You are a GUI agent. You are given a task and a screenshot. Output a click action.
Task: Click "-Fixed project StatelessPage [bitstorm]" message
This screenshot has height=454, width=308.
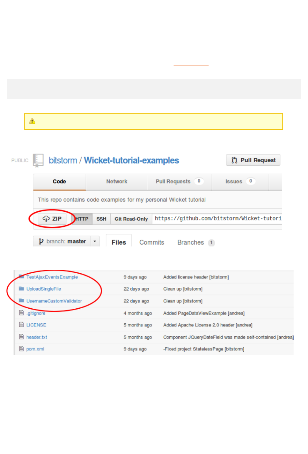(x=204, y=349)
